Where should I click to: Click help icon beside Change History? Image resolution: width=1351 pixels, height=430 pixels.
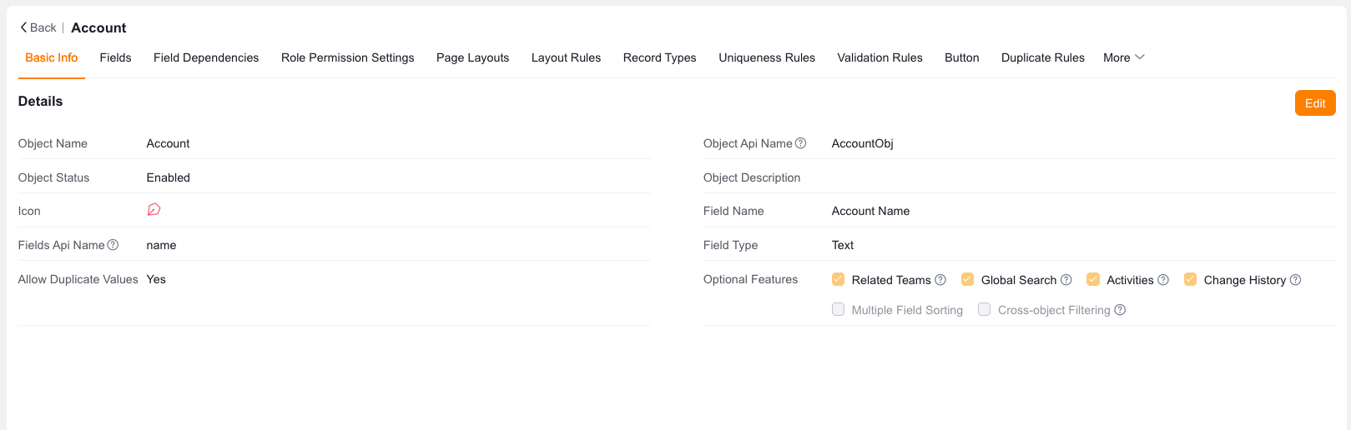tap(1296, 280)
